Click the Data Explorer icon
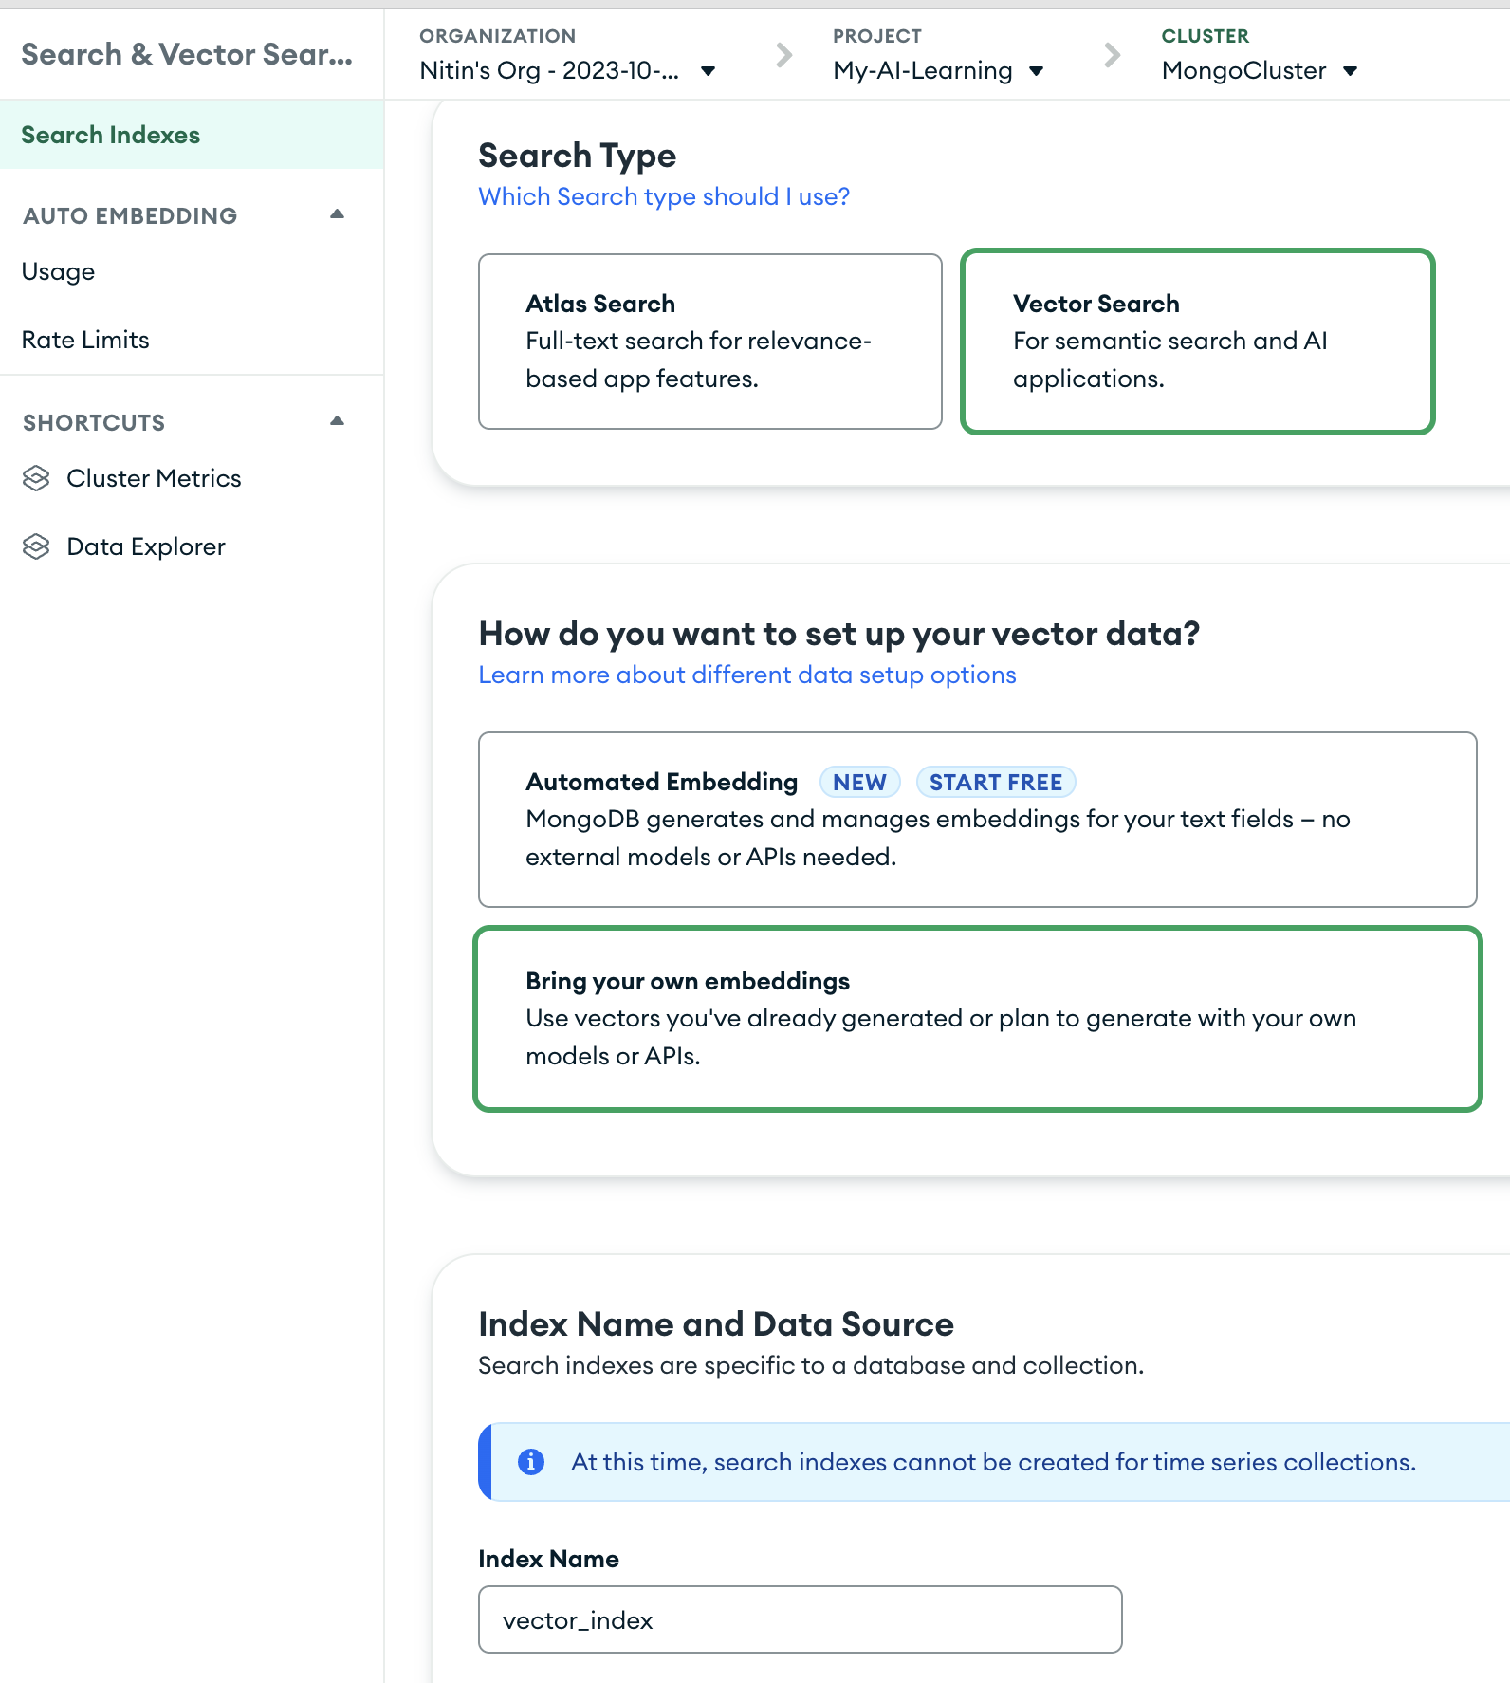Image resolution: width=1510 pixels, height=1683 pixels. pyautogui.click(x=36, y=546)
